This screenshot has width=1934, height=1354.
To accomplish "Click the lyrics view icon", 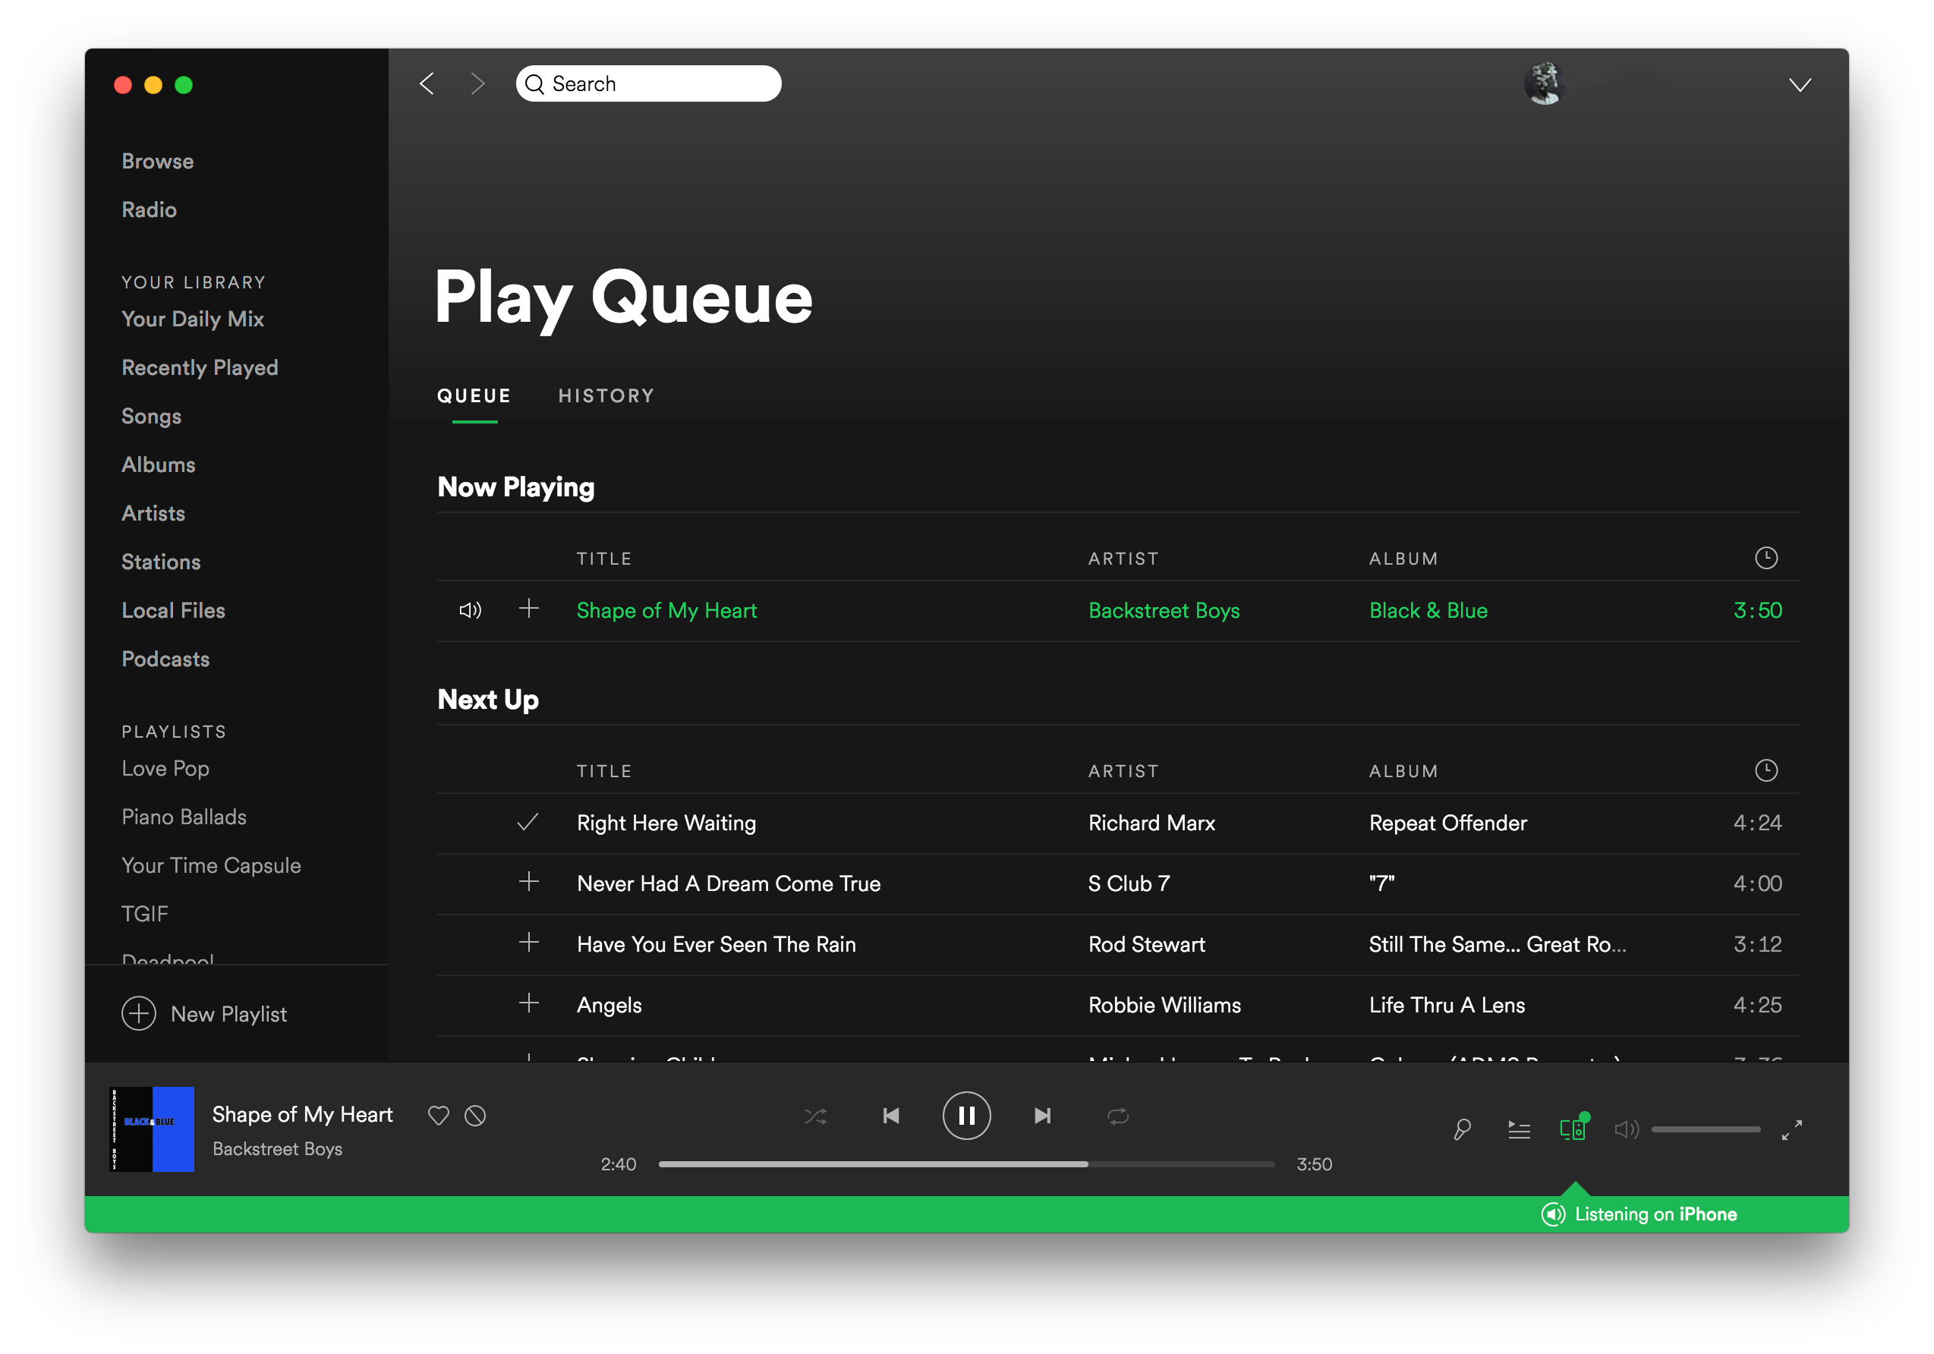I will pos(1462,1129).
